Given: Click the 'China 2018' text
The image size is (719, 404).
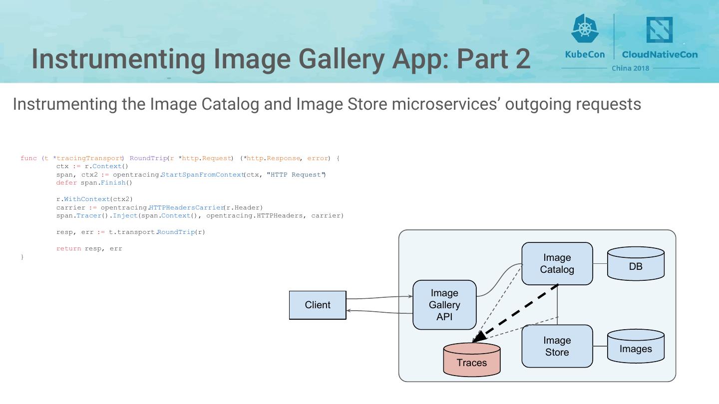Looking at the screenshot, I should (x=630, y=68).
